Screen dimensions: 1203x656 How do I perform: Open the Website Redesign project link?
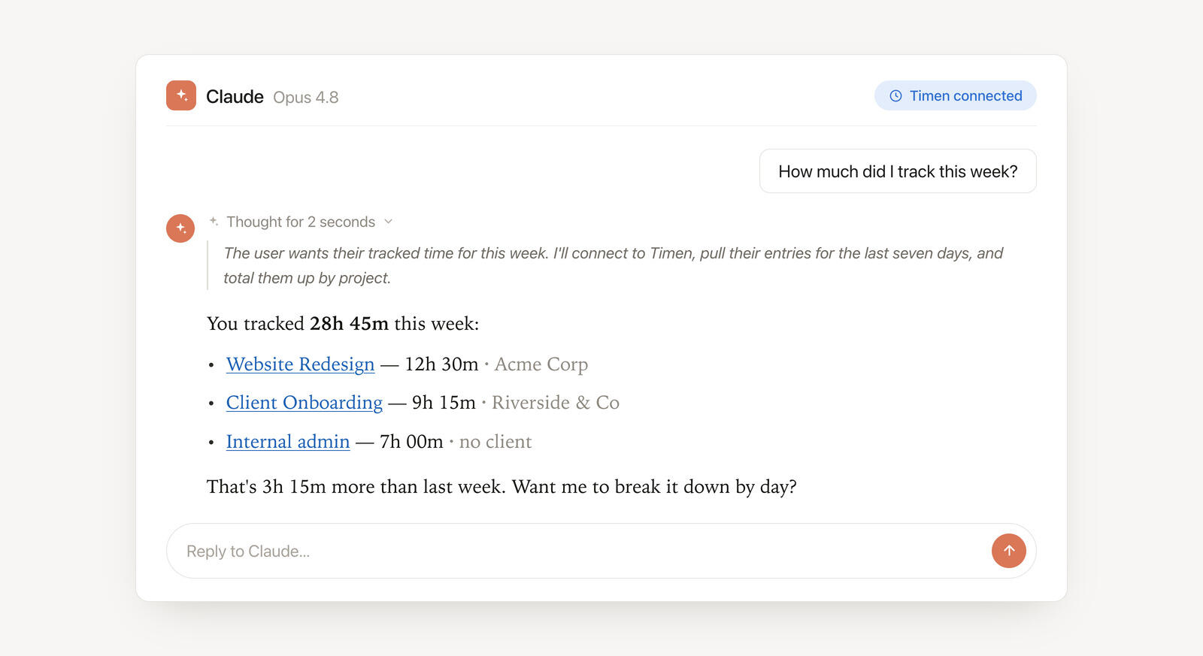[x=300, y=364]
